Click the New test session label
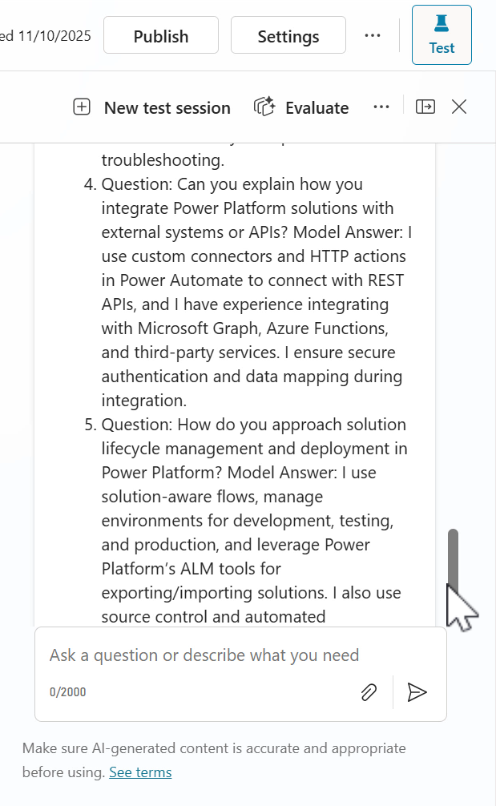The height and width of the screenshot is (806, 496). click(x=167, y=107)
